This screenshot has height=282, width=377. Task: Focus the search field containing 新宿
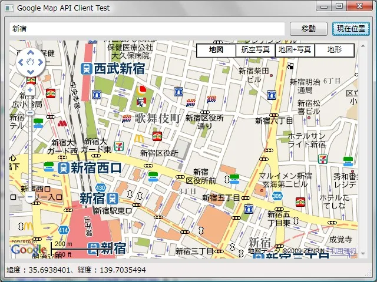coord(147,29)
